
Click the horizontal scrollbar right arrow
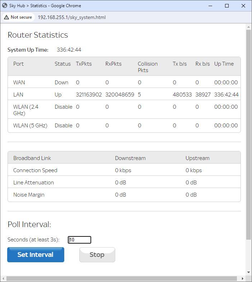point(243,279)
